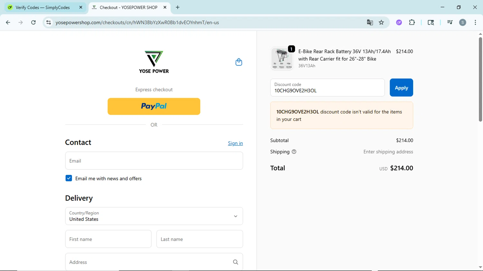View site information icon in address bar
The height and width of the screenshot is (271, 483).
click(49, 23)
